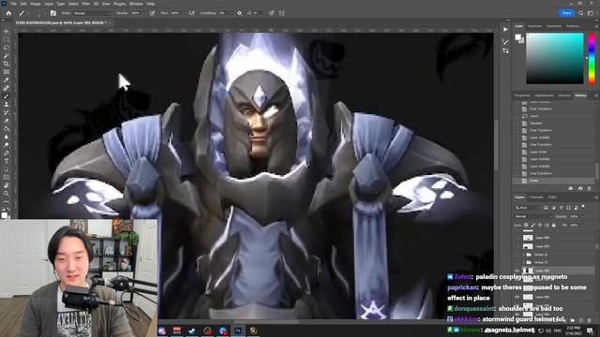The height and width of the screenshot is (337, 600).
Task: Toggle lock all padlock icon
Action: (x=553, y=225)
